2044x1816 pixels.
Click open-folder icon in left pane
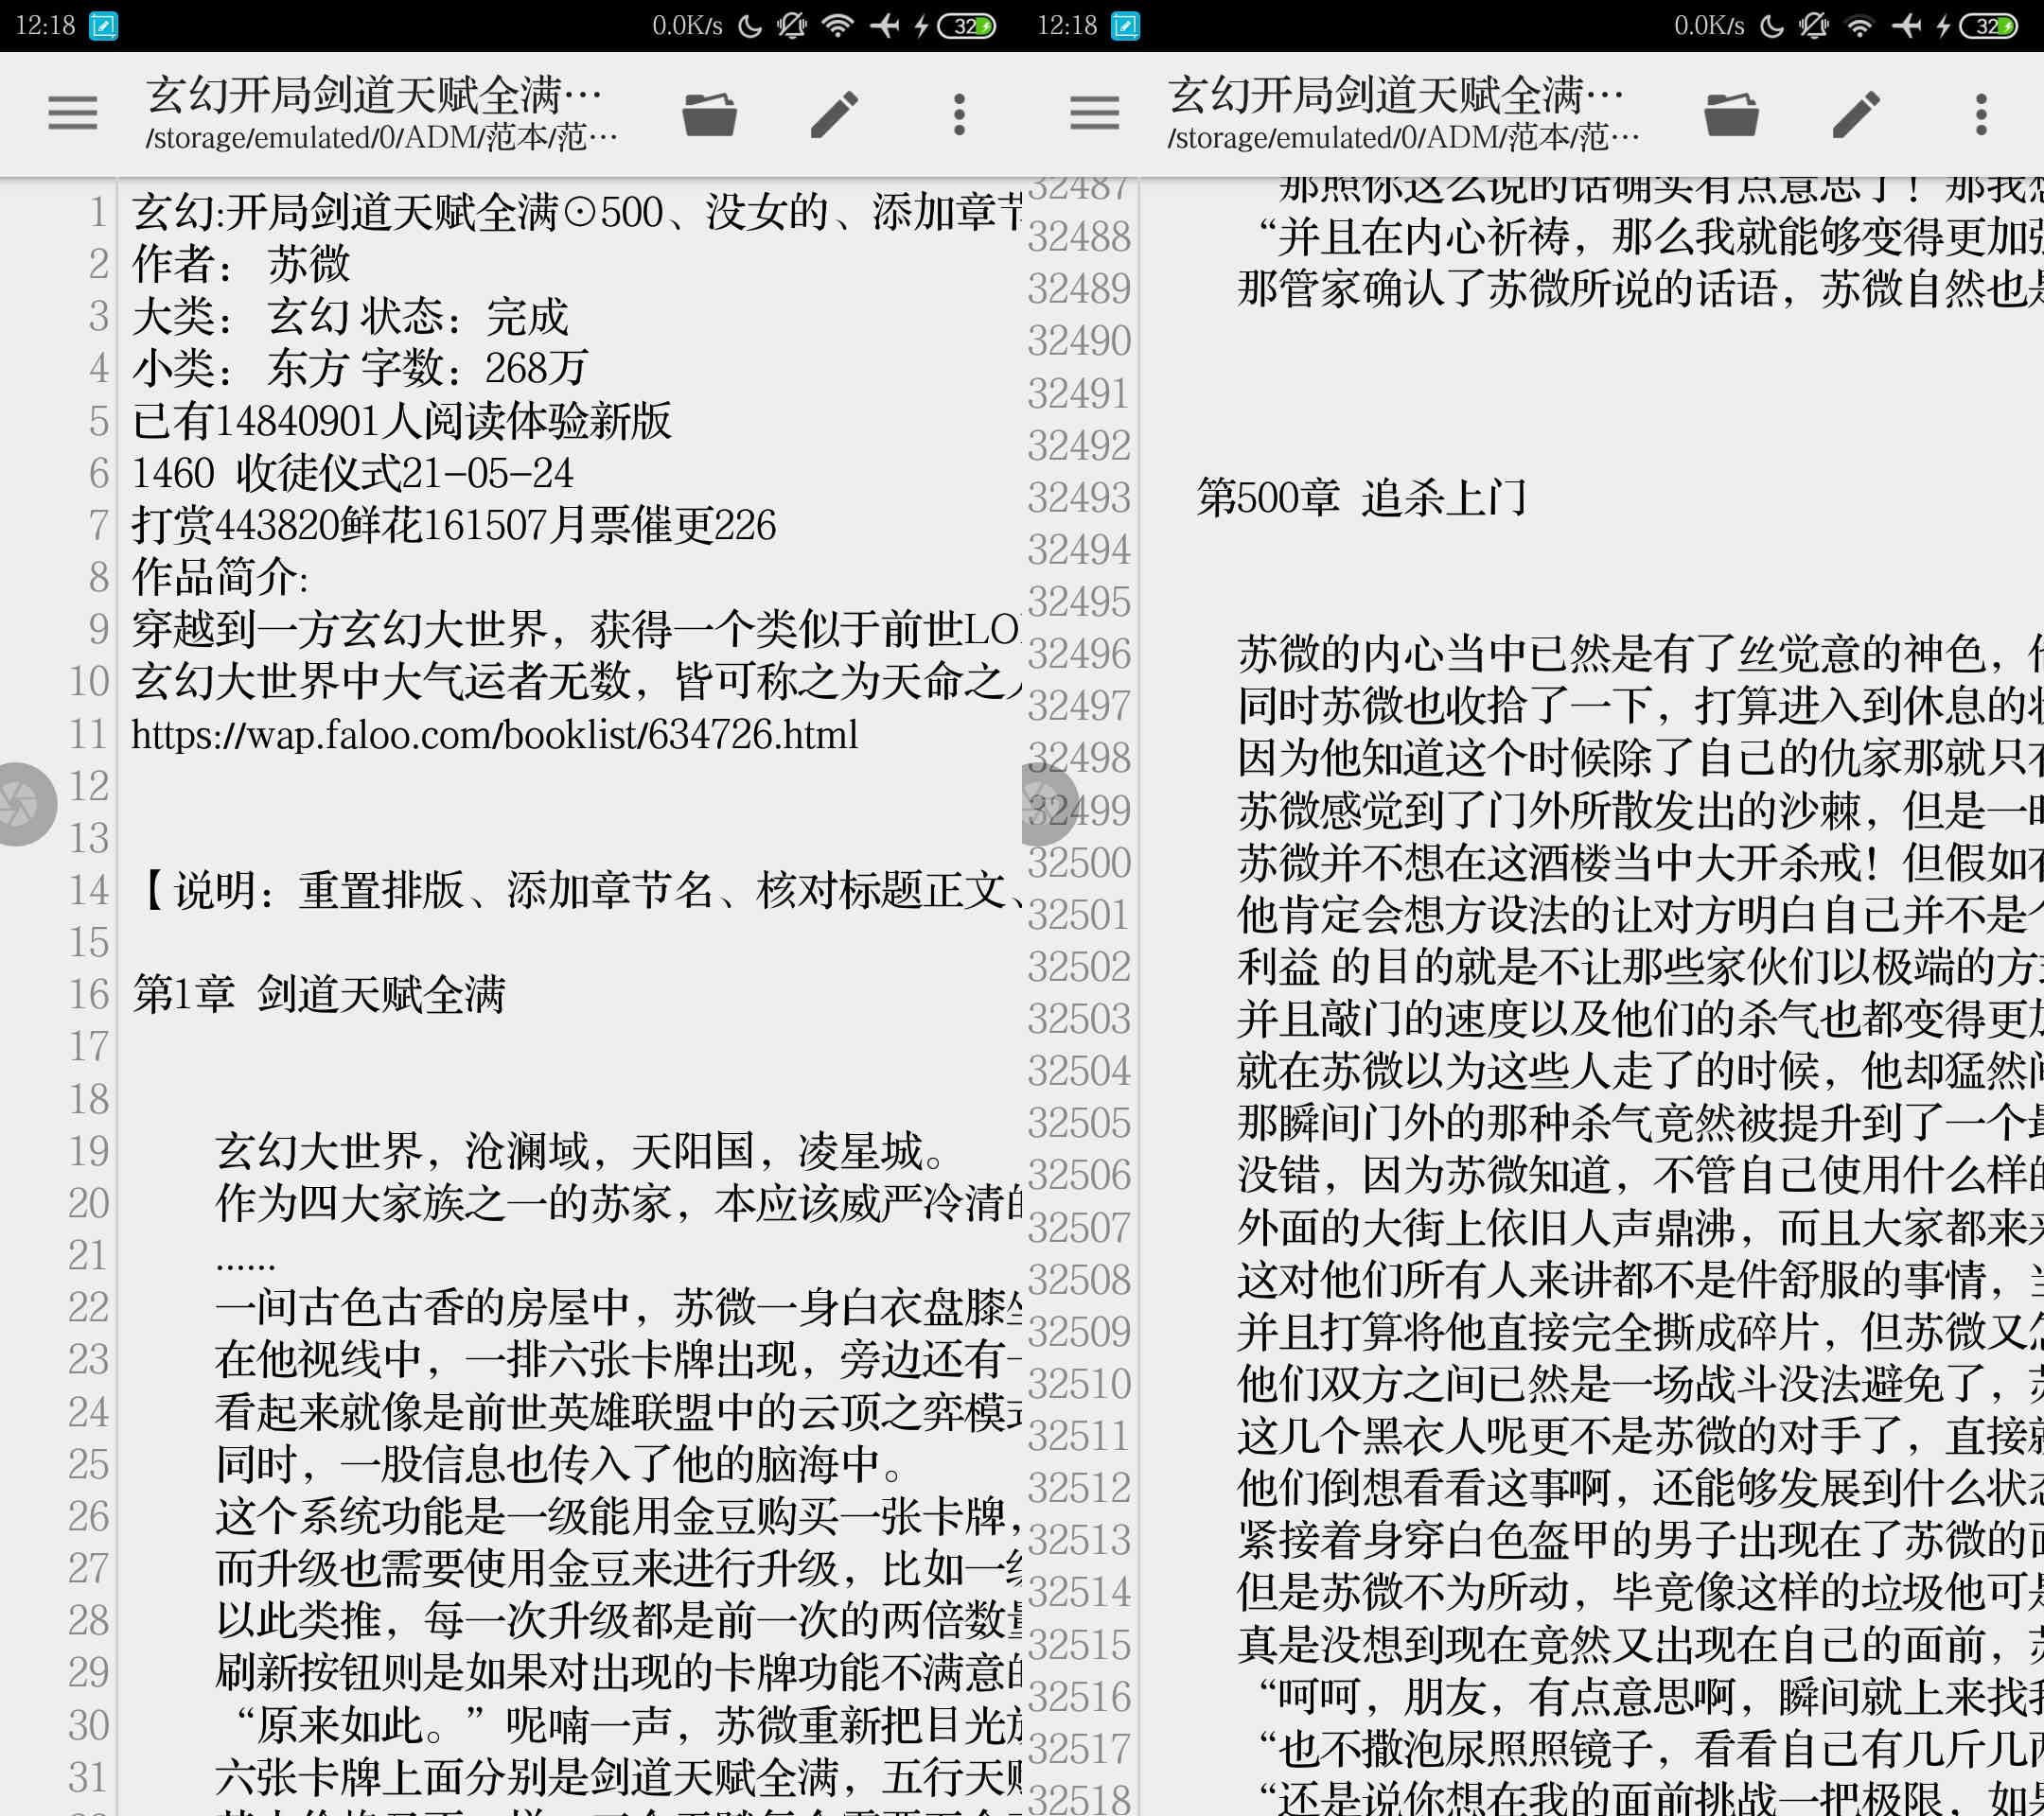(709, 113)
